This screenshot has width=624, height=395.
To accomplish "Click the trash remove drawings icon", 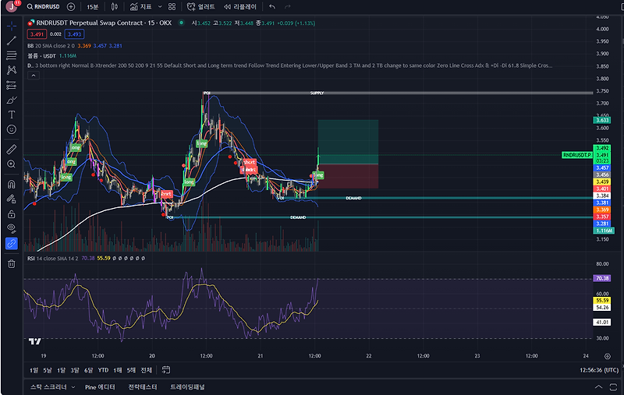I will pos(12,264).
